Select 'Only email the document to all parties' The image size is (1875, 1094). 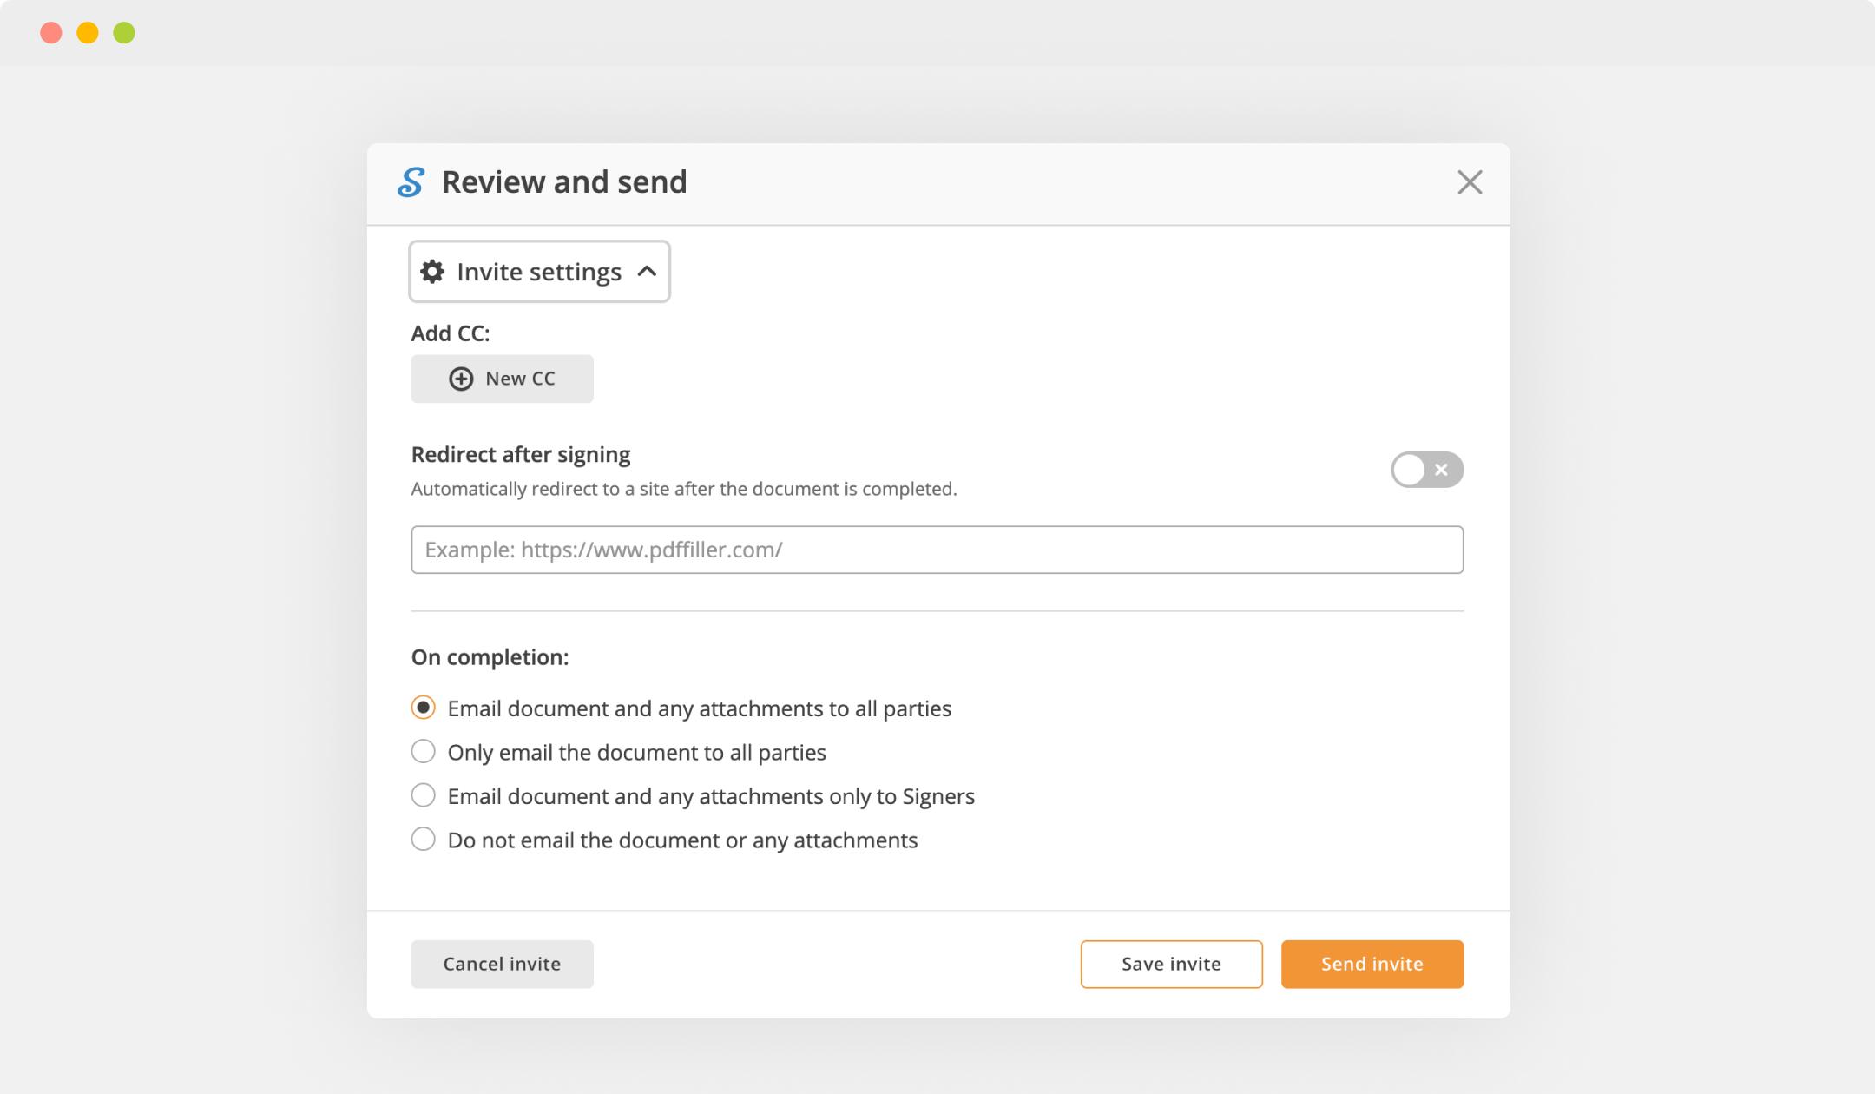point(423,751)
